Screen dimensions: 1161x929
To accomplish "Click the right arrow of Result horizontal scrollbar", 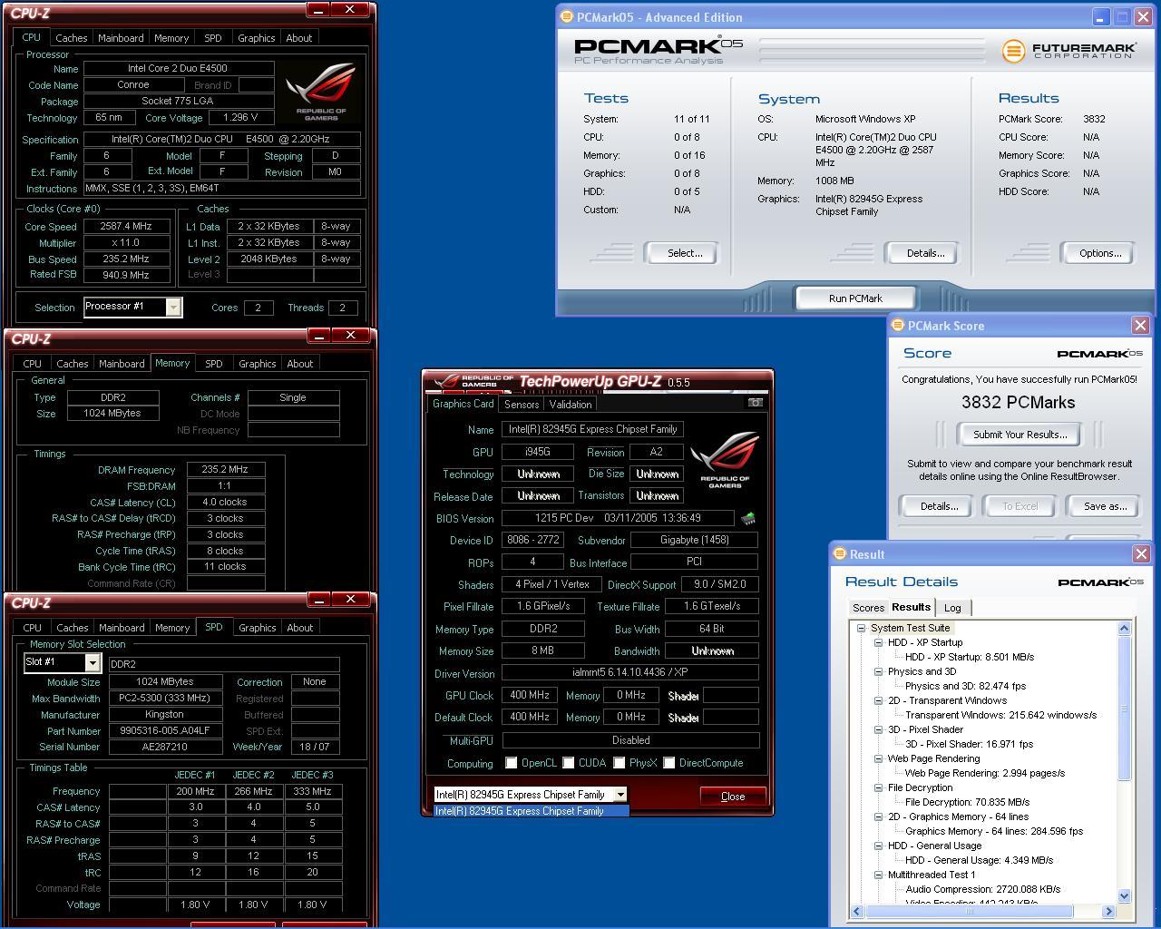I will [x=1108, y=911].
